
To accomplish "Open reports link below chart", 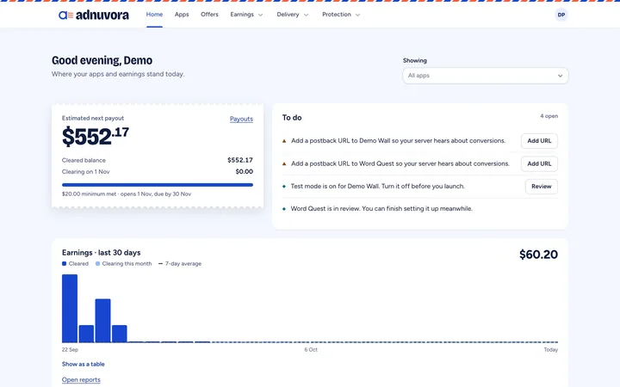I will (81, 380).
